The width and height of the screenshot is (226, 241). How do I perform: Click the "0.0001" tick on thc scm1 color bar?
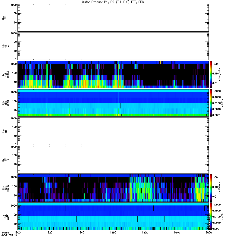216,229
